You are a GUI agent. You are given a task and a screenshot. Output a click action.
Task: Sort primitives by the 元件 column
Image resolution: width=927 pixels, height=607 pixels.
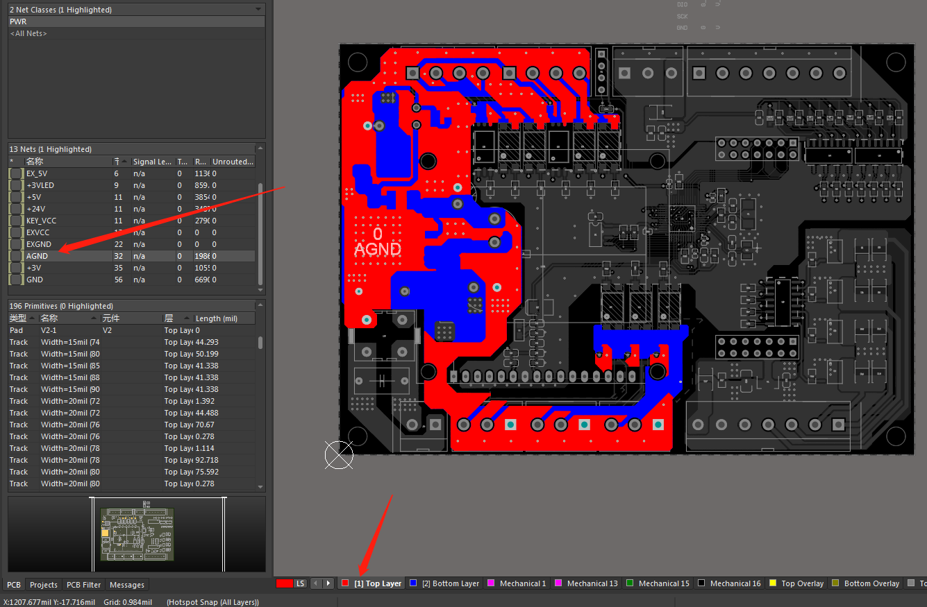click(x=131, y=318)
